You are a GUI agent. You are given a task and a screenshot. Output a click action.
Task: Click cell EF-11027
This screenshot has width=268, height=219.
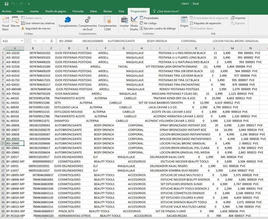pyautogui.click(x=15, y=170)
